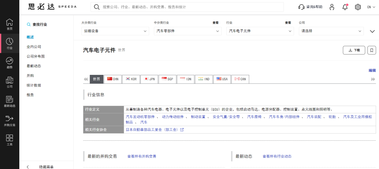Open 业内公司 in the left menu
This screenshot has height=169, width=379.
coord(34,47)
